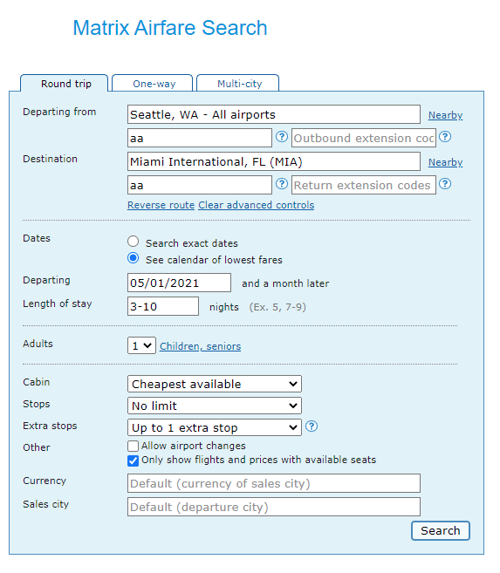Open help icon next to Extra stops

click(312, 426)
